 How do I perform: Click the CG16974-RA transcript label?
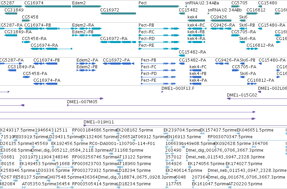coord(45,45)
